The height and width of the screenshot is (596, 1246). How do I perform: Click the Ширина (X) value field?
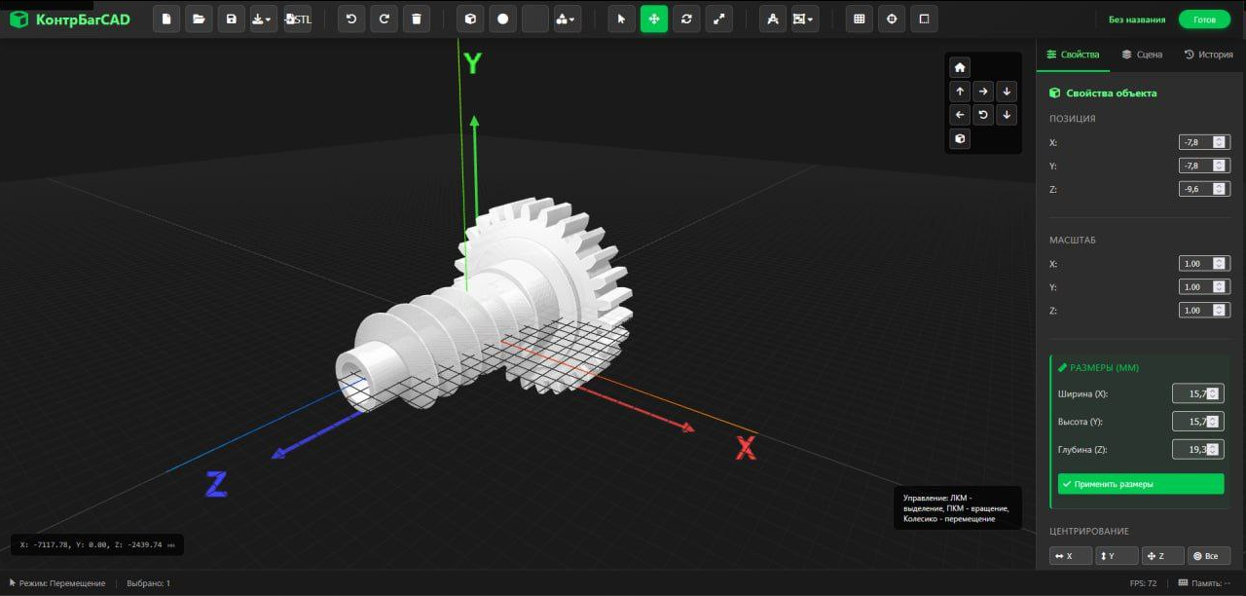point(1197,393)
